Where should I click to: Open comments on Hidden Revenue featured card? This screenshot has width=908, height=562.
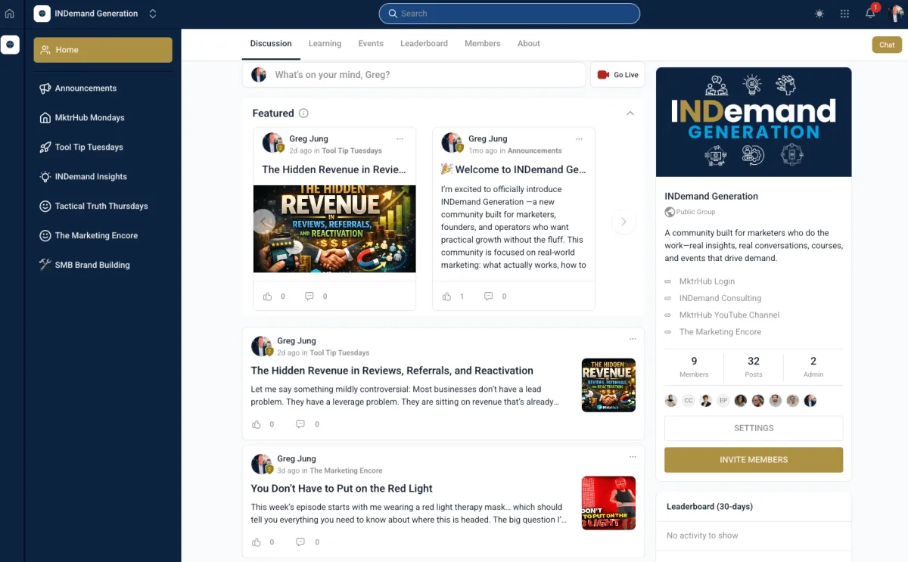309,297
